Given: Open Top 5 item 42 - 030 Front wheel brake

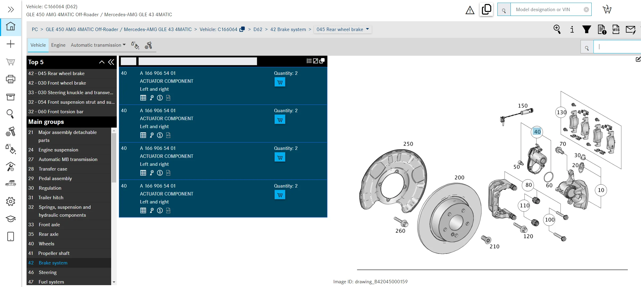Looking at the screenshot, I should pyautogui.click(x=72, y=83).
